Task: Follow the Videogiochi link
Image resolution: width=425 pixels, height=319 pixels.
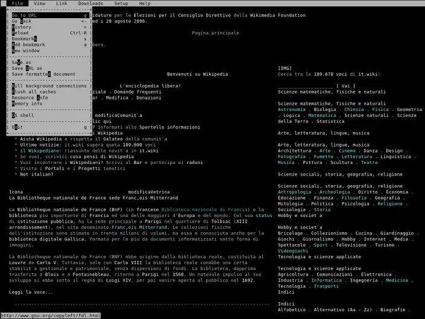Action: (x=293, y=251)
